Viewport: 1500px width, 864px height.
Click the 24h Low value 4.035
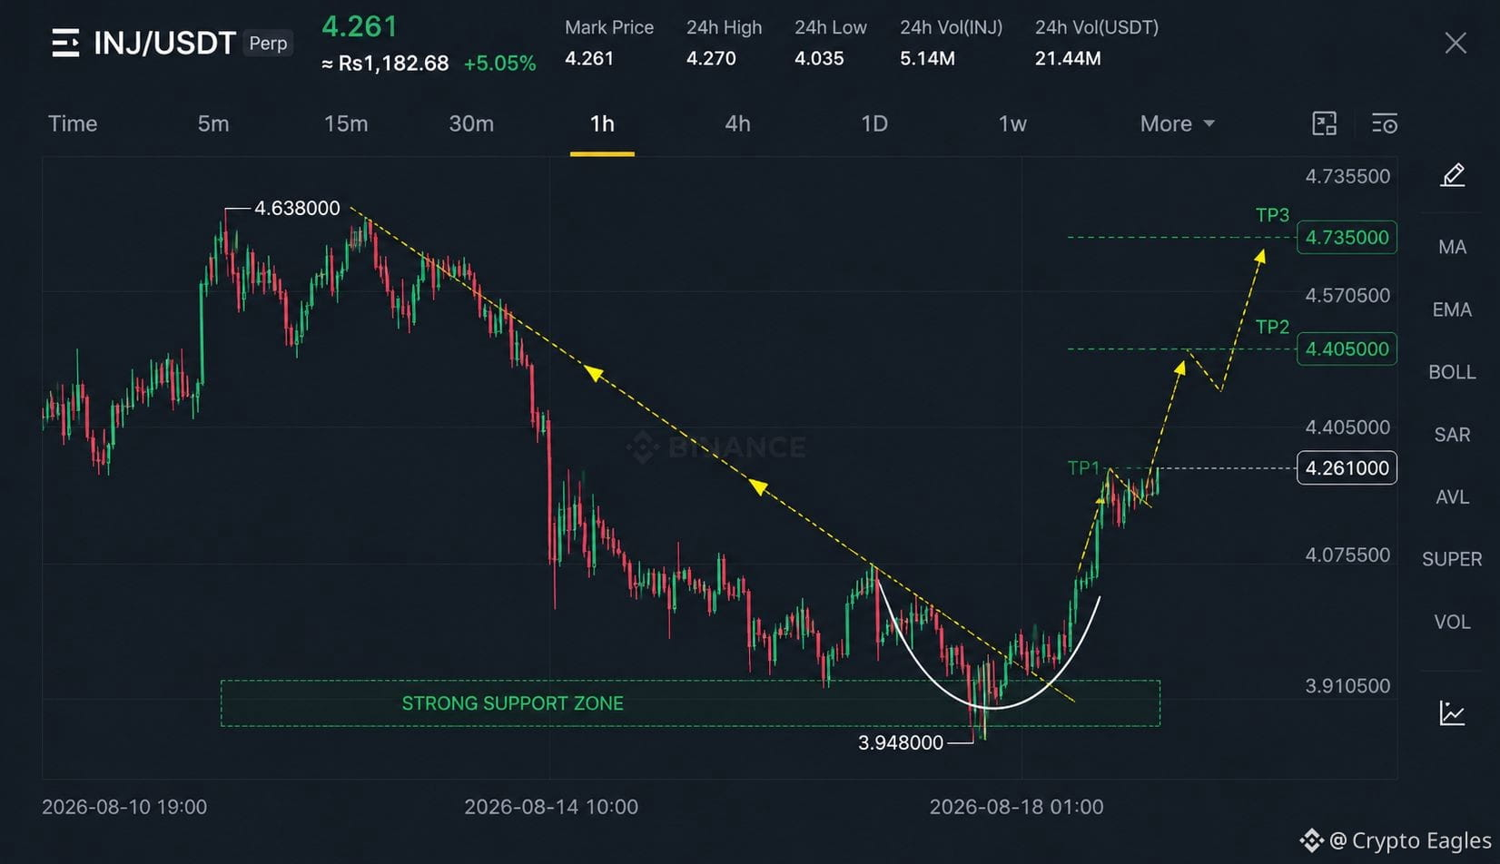(x=819, y=58)
